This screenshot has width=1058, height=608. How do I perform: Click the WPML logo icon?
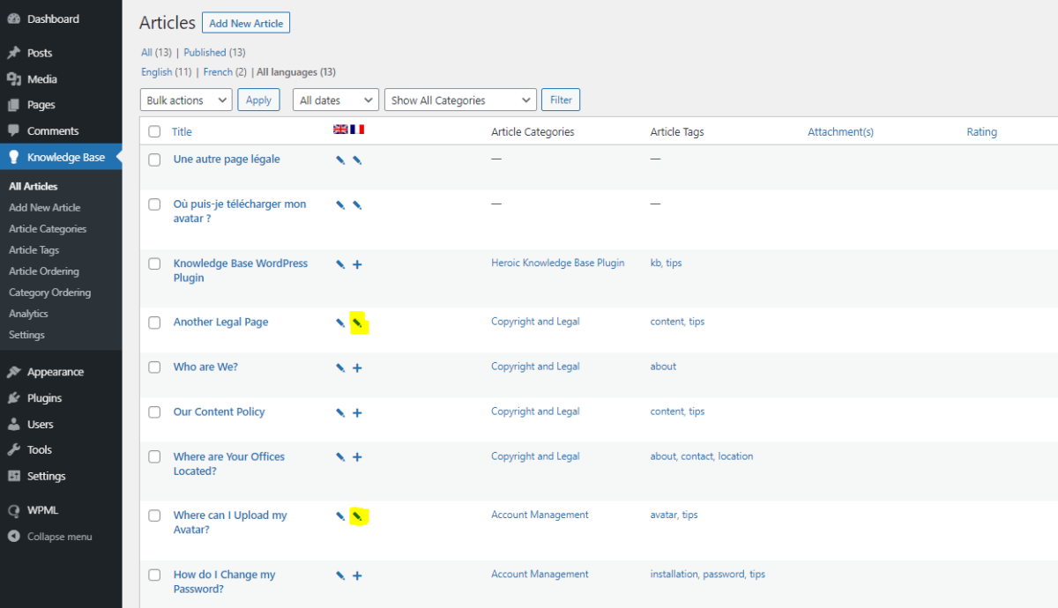pyautogui.click(x=13, y=510)
